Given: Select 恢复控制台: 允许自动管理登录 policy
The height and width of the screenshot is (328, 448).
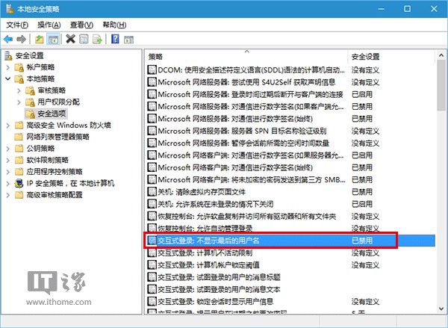Looking at the screenshot, I should [x=291, y=228].
